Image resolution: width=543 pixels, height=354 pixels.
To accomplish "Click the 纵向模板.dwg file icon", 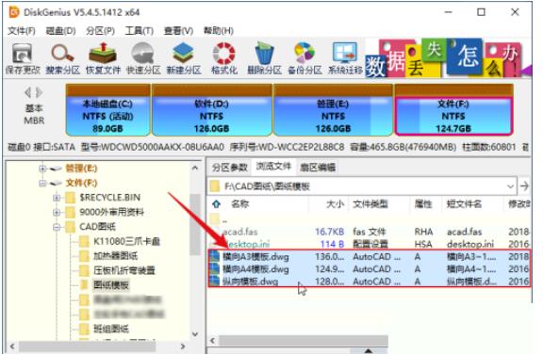I will click(215, 281).
